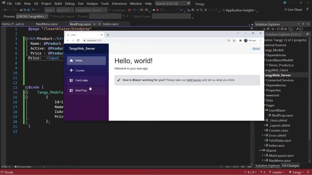Open the Debug menu
Screen dimensions: 312x175
point(69,3)
